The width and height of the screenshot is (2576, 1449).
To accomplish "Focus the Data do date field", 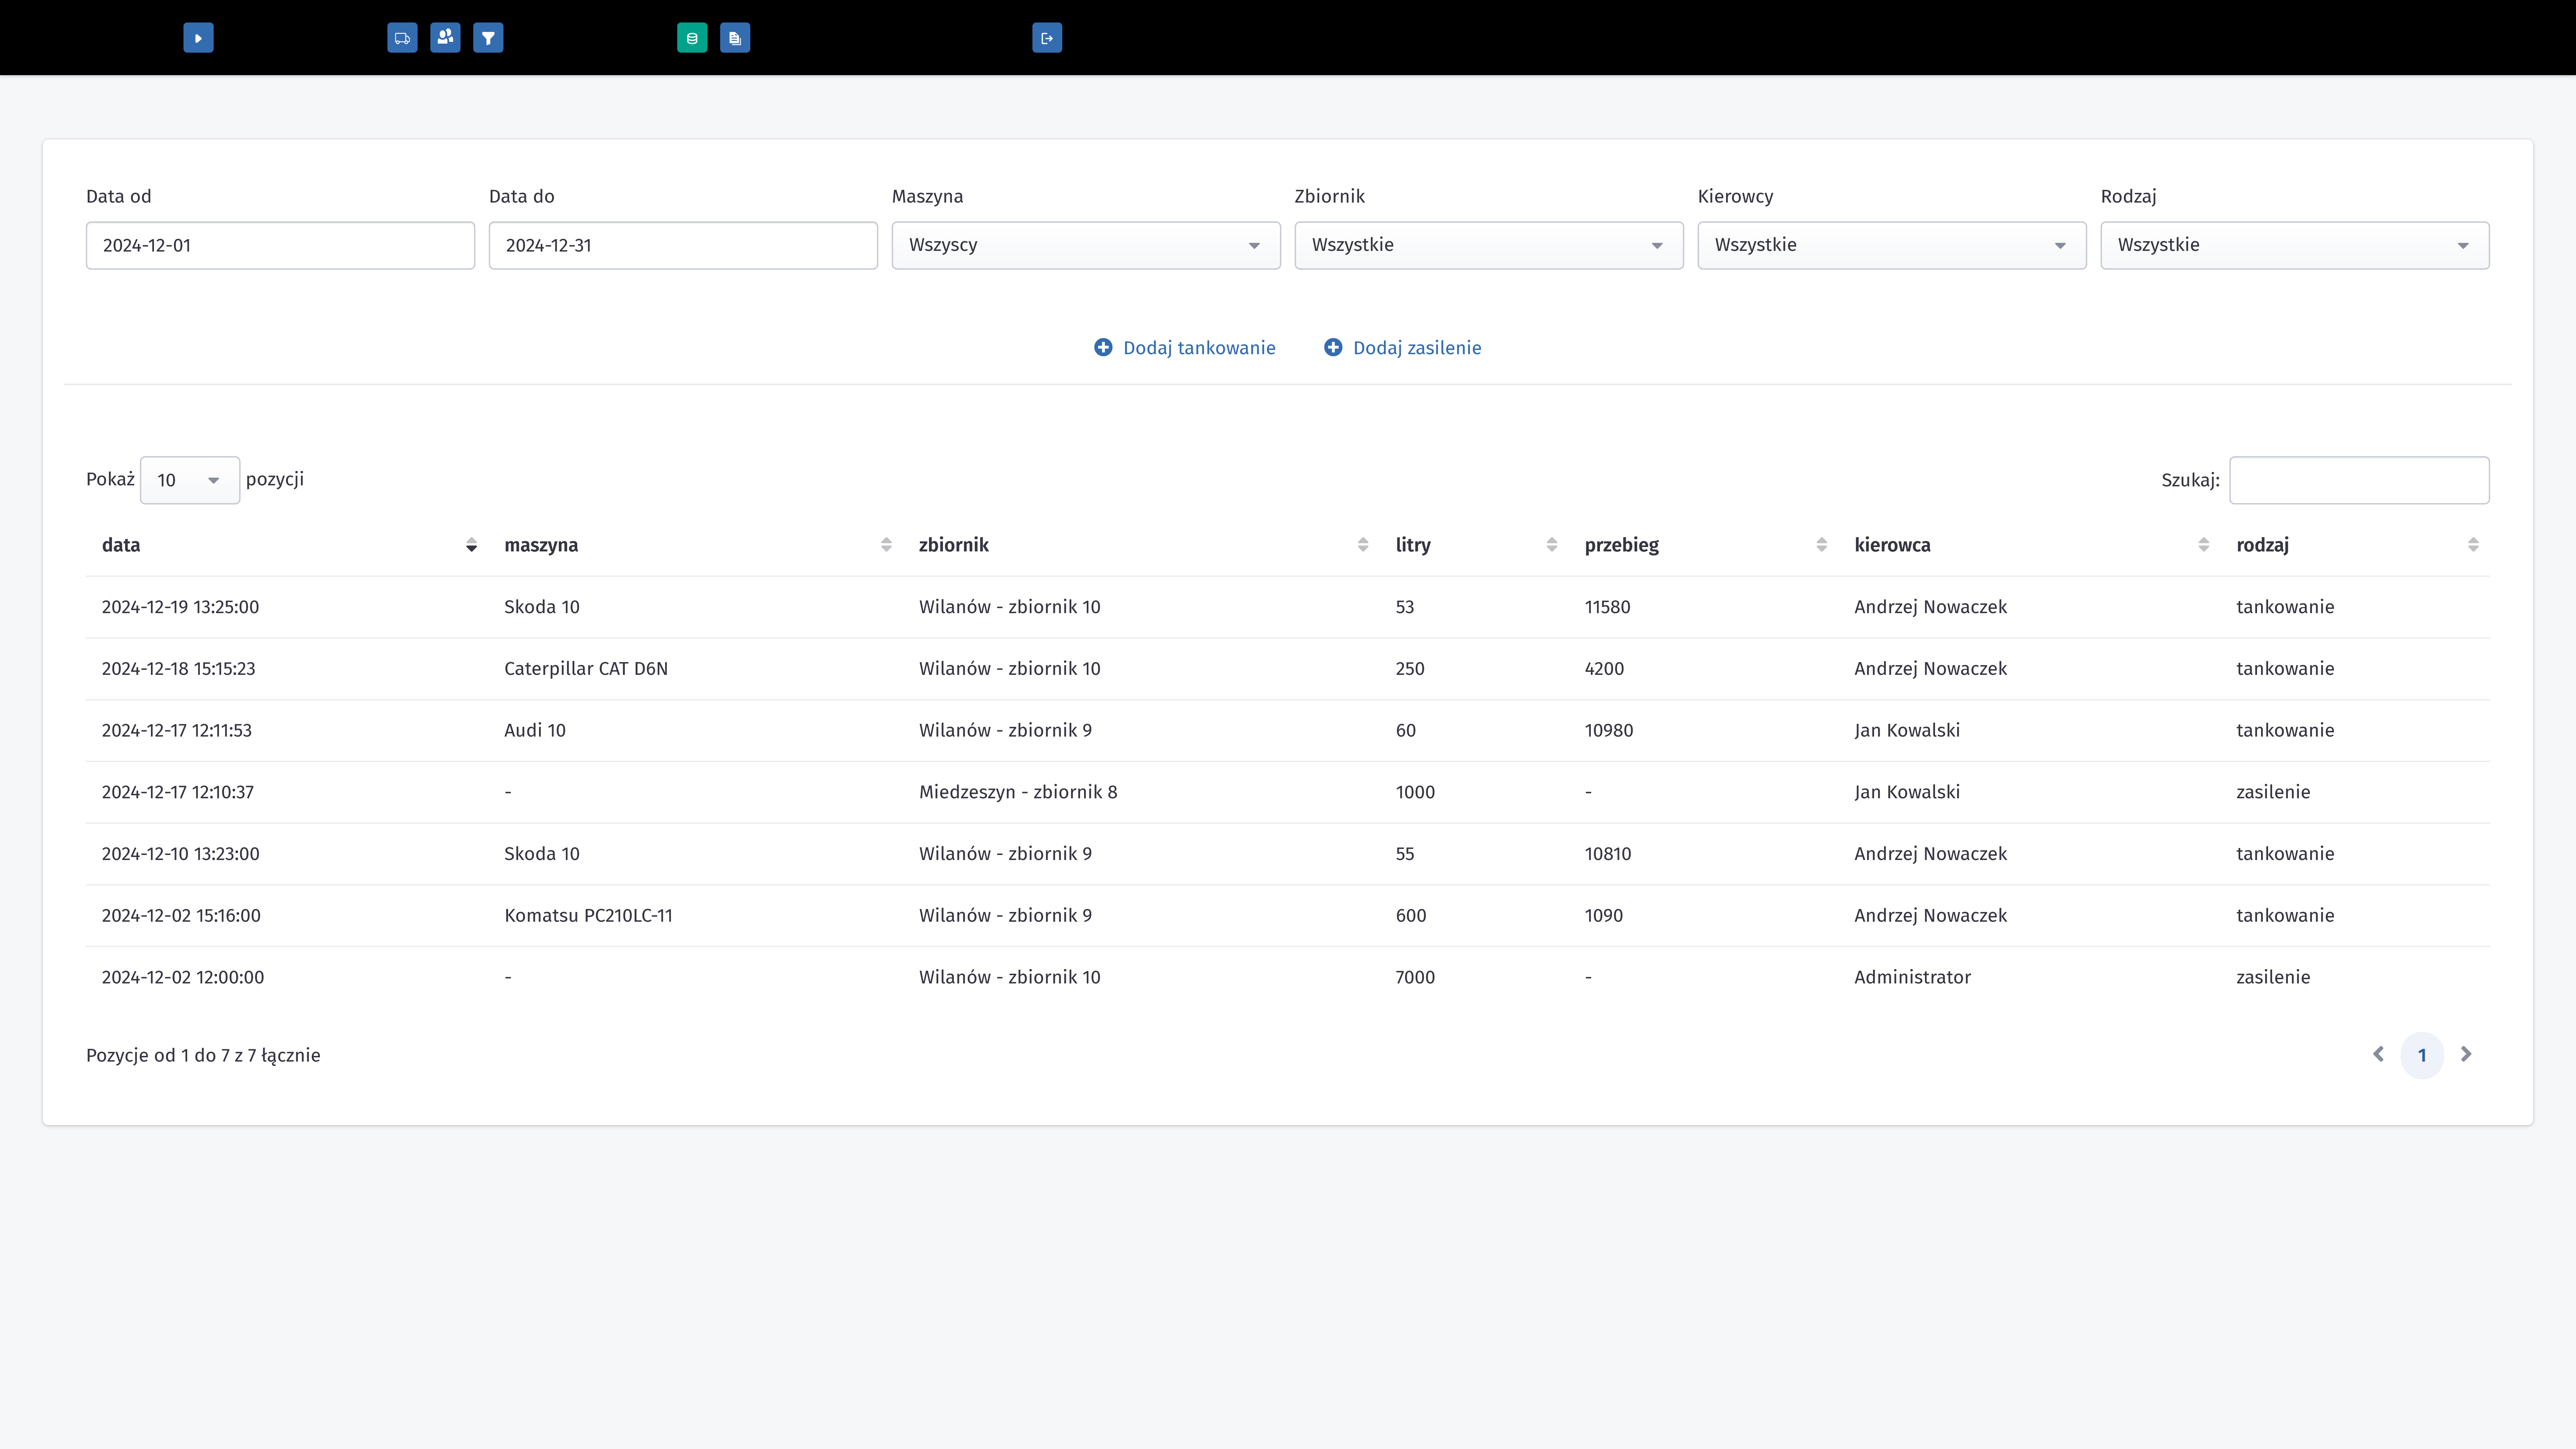I will click(x=683, y=245).
